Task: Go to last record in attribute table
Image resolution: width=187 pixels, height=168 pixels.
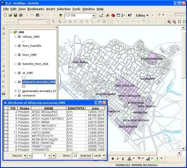Action: click(54, 156)
